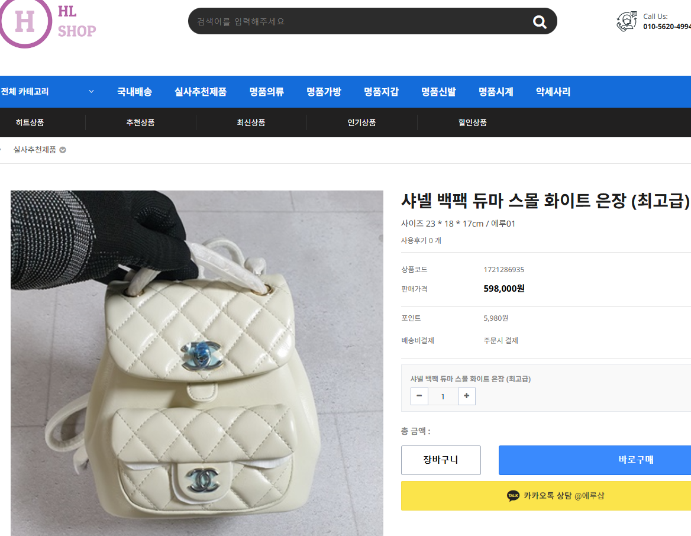Increase quantity with the plus button
Viewport: 691px width, 536px height.
467,396
